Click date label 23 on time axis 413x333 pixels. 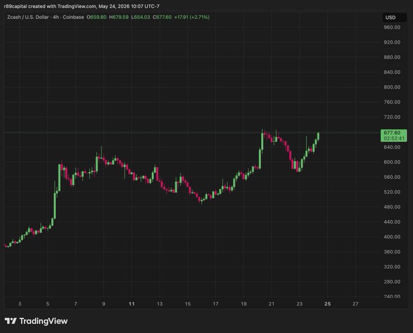tap(299, 304)
